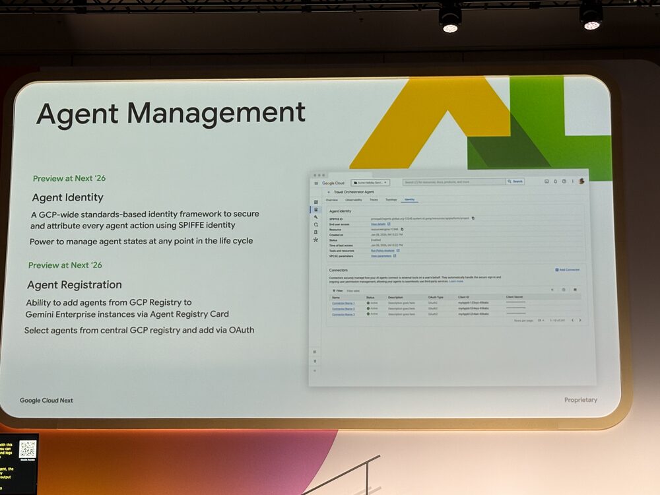Open the notifications bell icon
The image size is (660, 495).
(x=555, y=181)
